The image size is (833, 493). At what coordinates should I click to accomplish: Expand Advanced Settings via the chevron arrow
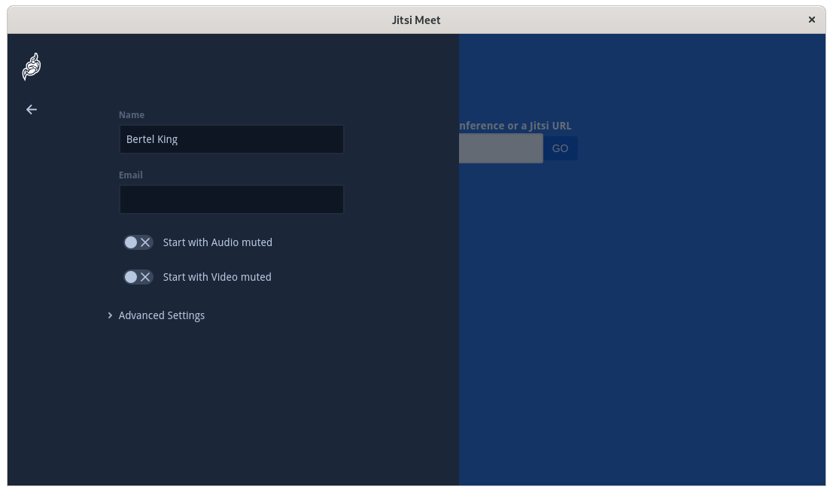(110, 315)
